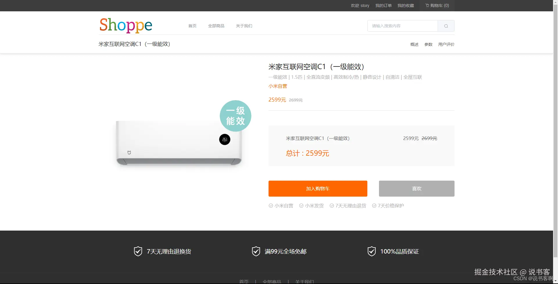Click the search magnifier icon
Viewport: 558px width, 284px height.
(x=446, y=26)
